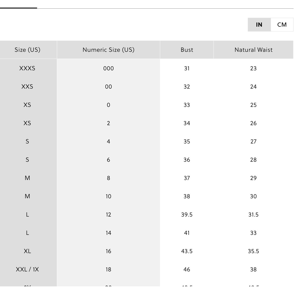
Task: Select the XXXS size row label
Action: (x=27, y=68)
